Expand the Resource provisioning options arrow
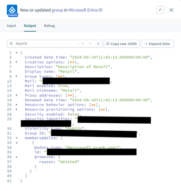Image resolution: width=181 pixels, height=191 pixels. (x=17, y=109)
